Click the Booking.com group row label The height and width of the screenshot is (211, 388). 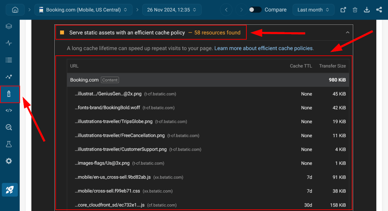click(84, 80)
